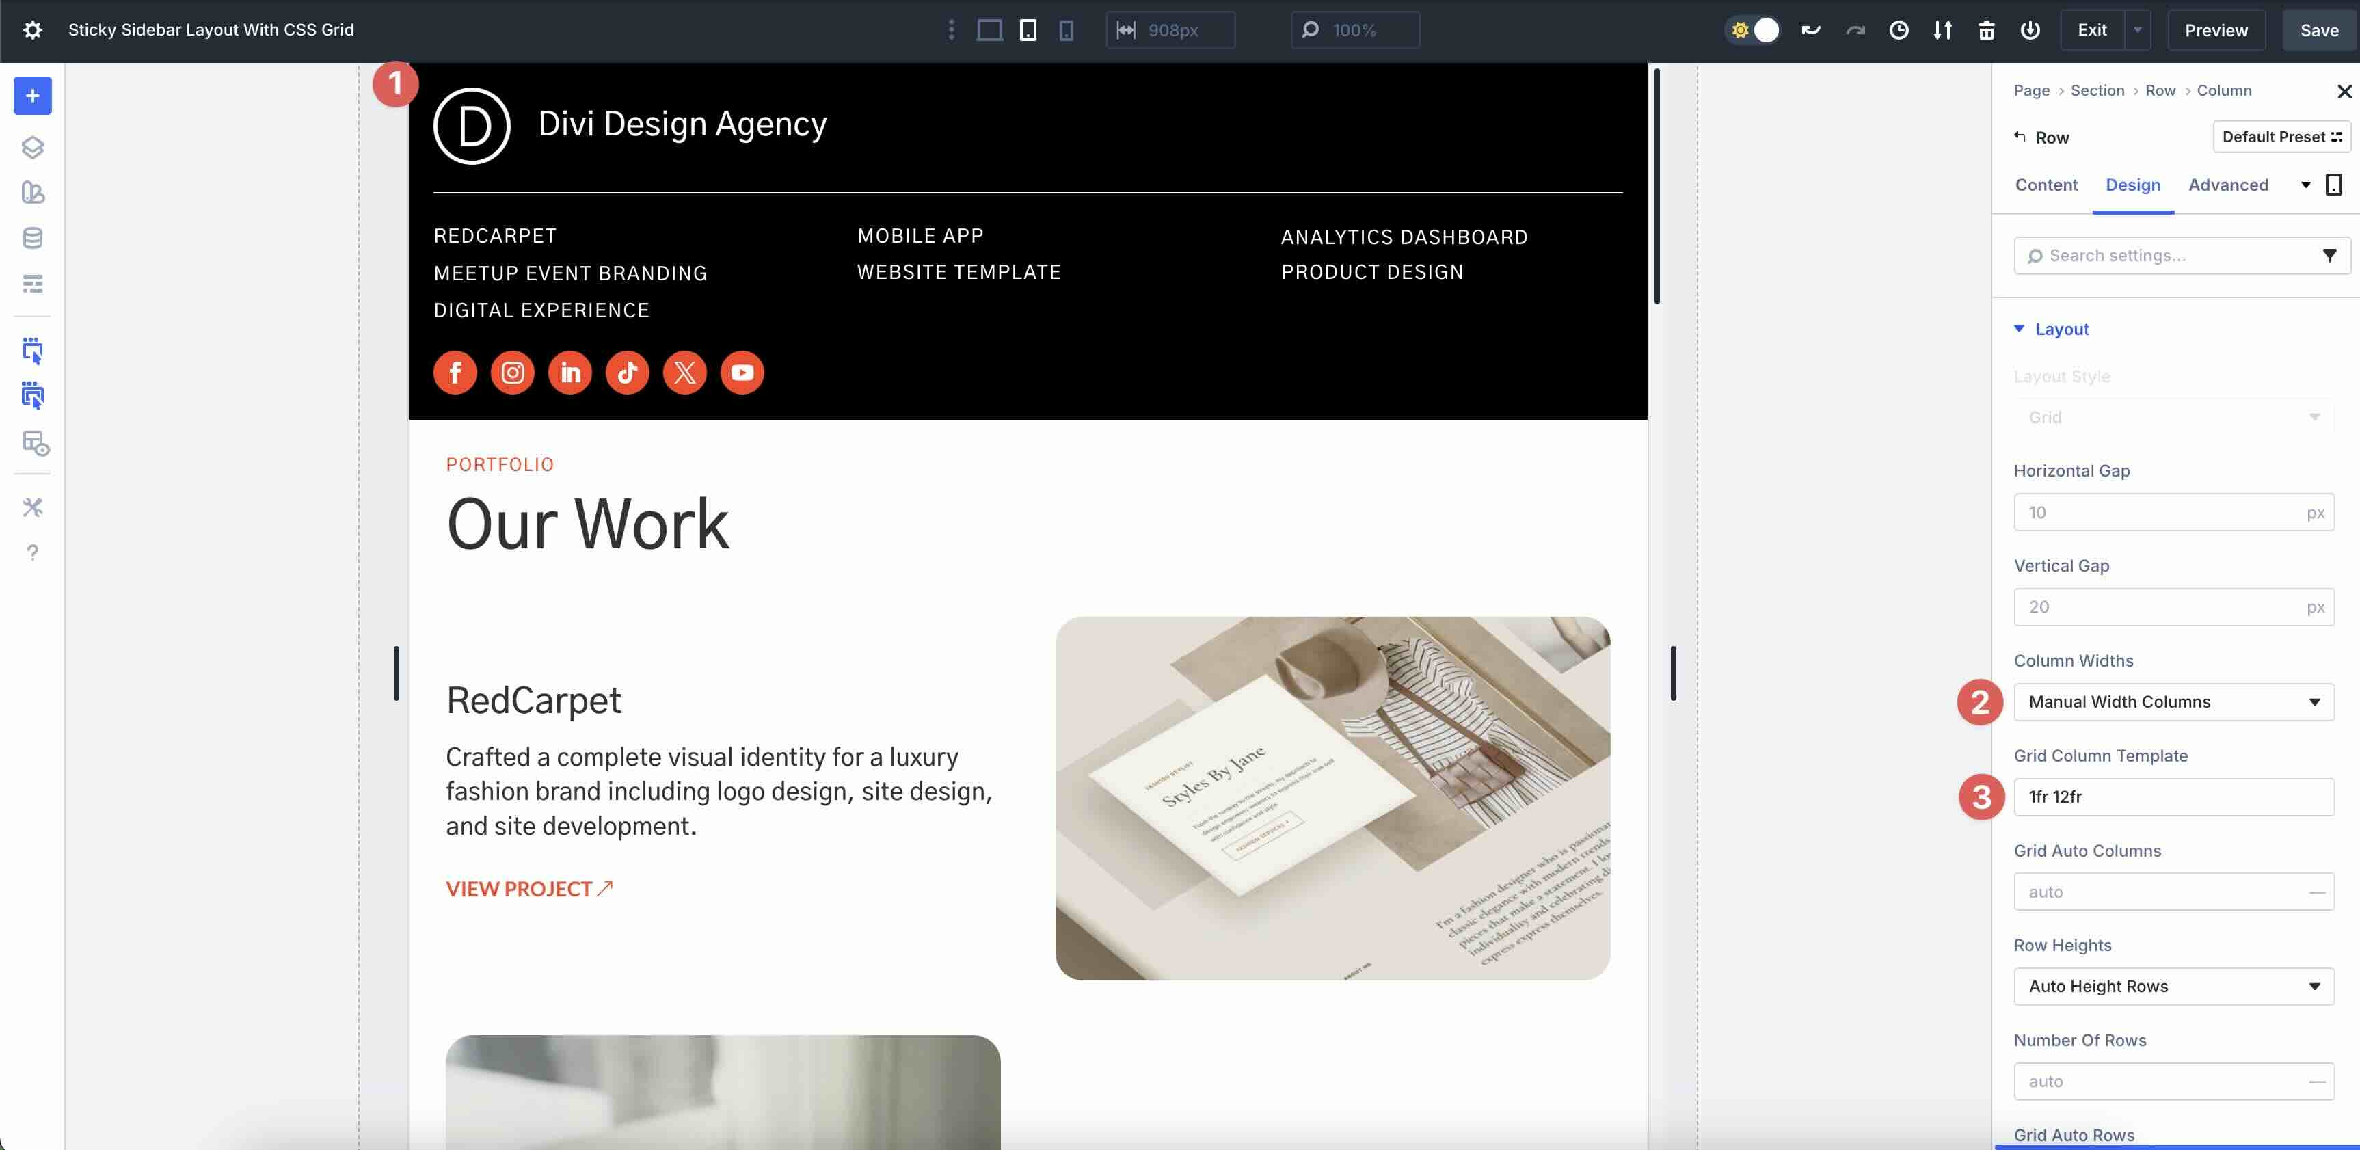The width and height of the screenshot is (2360, 1150).
Task: Select Section in the breadcrumb trail
Action: (2098, 90)
